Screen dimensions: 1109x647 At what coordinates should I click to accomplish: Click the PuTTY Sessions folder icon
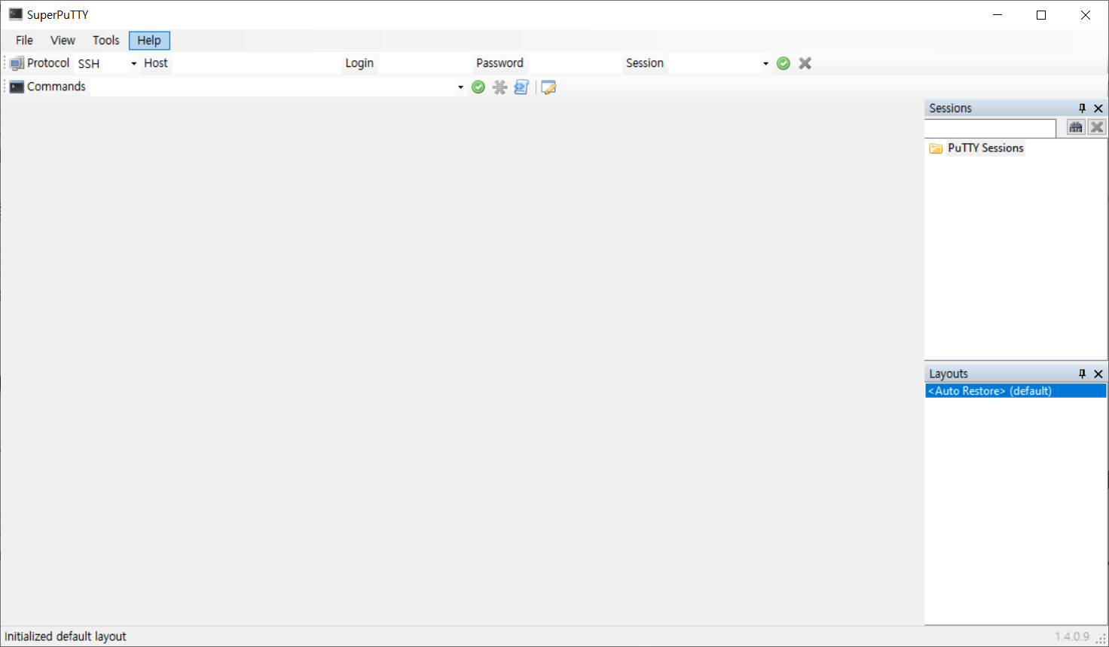point(936,148)
